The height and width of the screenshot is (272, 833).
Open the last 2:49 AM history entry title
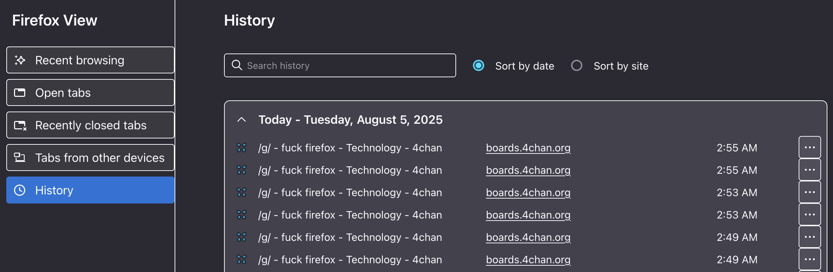coord(350,260)
